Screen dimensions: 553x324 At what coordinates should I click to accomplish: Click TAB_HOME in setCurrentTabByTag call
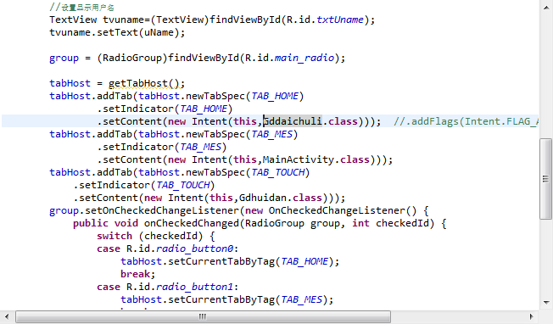point(304,261)
